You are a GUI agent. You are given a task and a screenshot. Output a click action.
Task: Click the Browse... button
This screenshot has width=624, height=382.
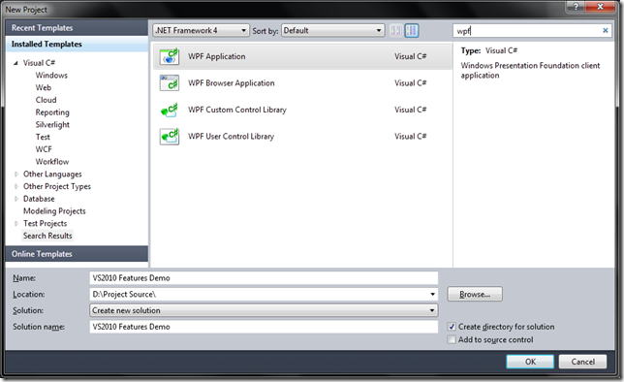pyautogui.click(x=475, y=295)
